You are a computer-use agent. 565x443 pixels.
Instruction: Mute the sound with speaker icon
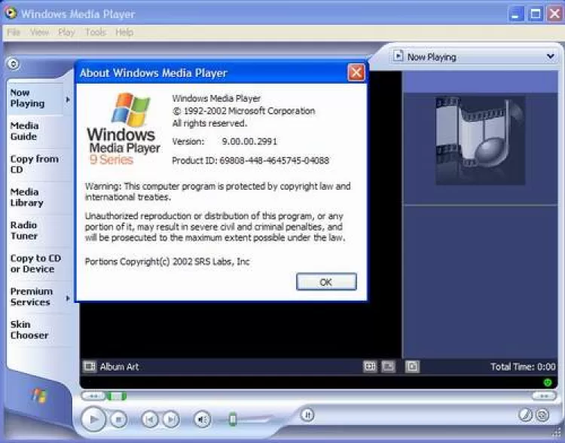[x=202, y=419]
